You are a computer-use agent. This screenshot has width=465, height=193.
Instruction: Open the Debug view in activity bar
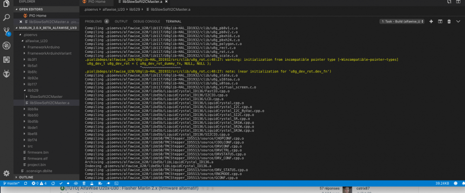[x=6, y=45]
